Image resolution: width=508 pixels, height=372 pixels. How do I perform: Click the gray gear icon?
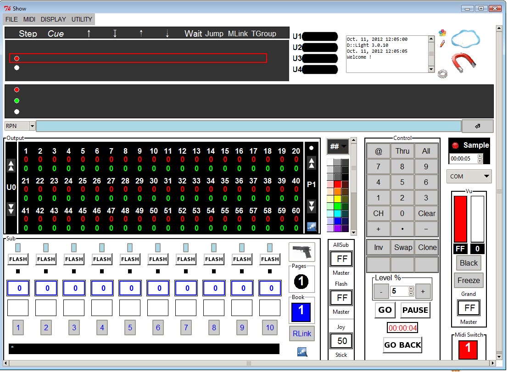pyautogui.click(x=442, y=73)
